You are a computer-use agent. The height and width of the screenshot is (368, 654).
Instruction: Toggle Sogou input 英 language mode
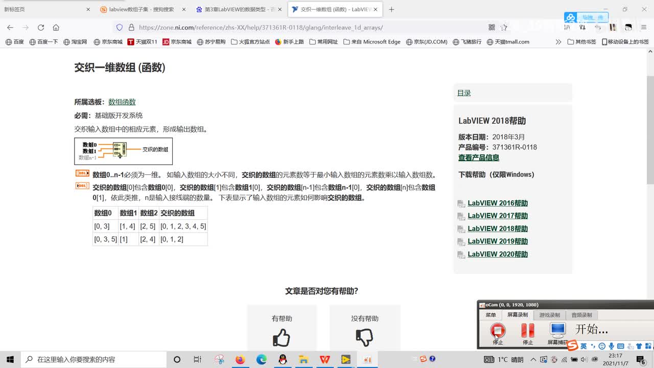click(x=583, y=346)
